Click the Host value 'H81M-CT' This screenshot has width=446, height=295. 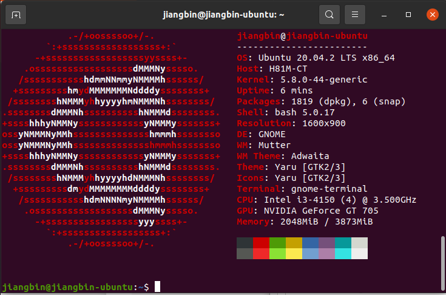tap(288, 69)
